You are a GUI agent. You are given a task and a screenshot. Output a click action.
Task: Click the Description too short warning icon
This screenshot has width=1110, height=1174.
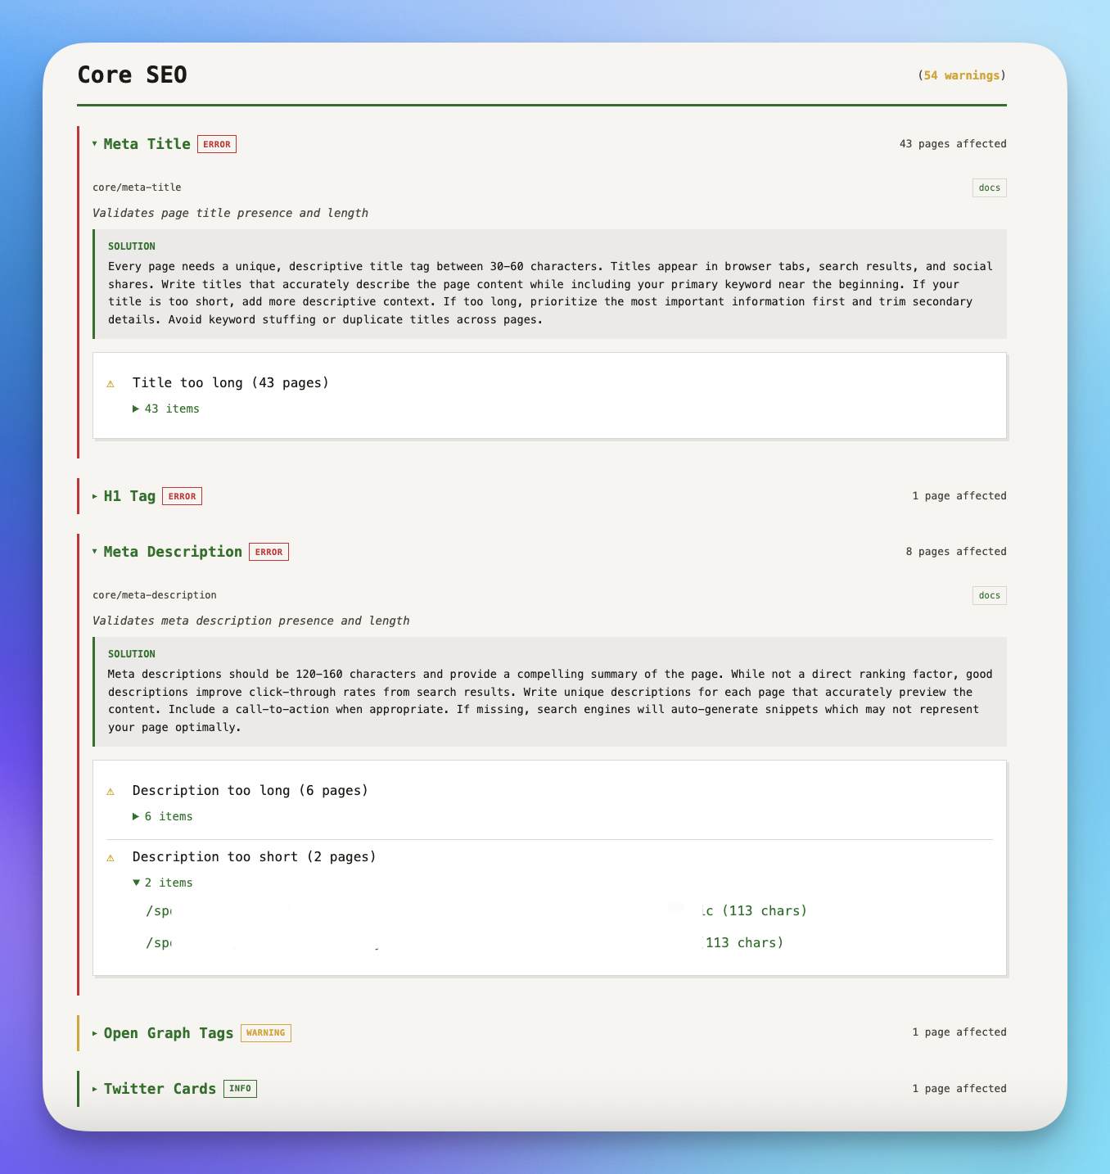(111, 857)
